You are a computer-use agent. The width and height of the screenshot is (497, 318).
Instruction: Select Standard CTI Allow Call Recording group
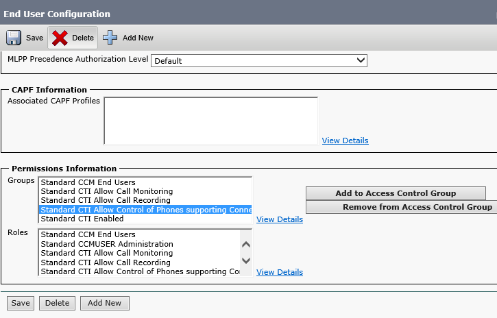pos(145,200)
